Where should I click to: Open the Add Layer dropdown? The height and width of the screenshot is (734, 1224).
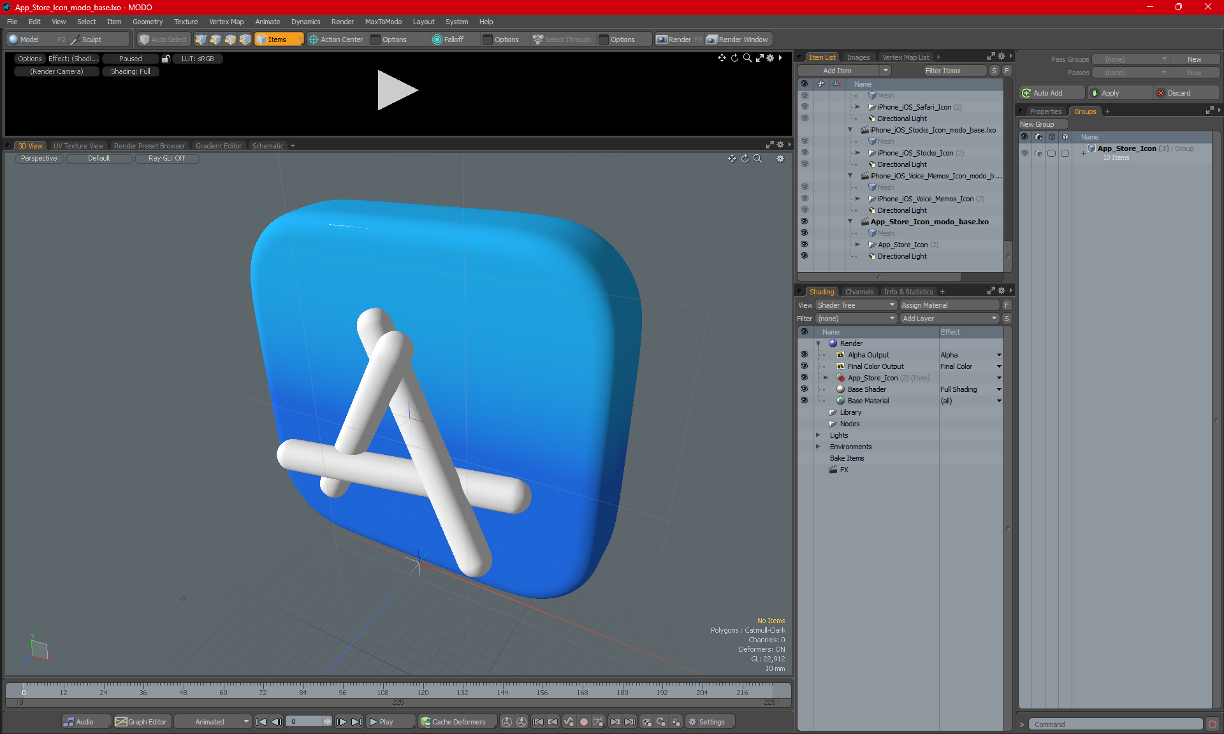(949, 319)
